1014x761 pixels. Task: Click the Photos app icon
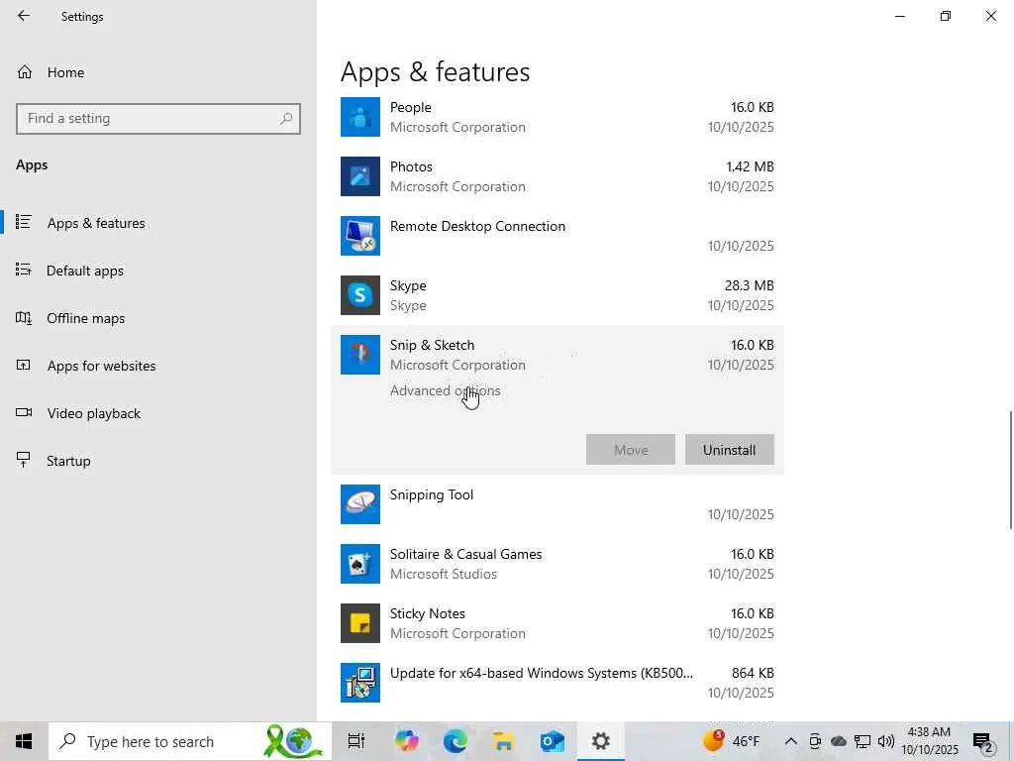pyautogui.click(x=360, y=176)
